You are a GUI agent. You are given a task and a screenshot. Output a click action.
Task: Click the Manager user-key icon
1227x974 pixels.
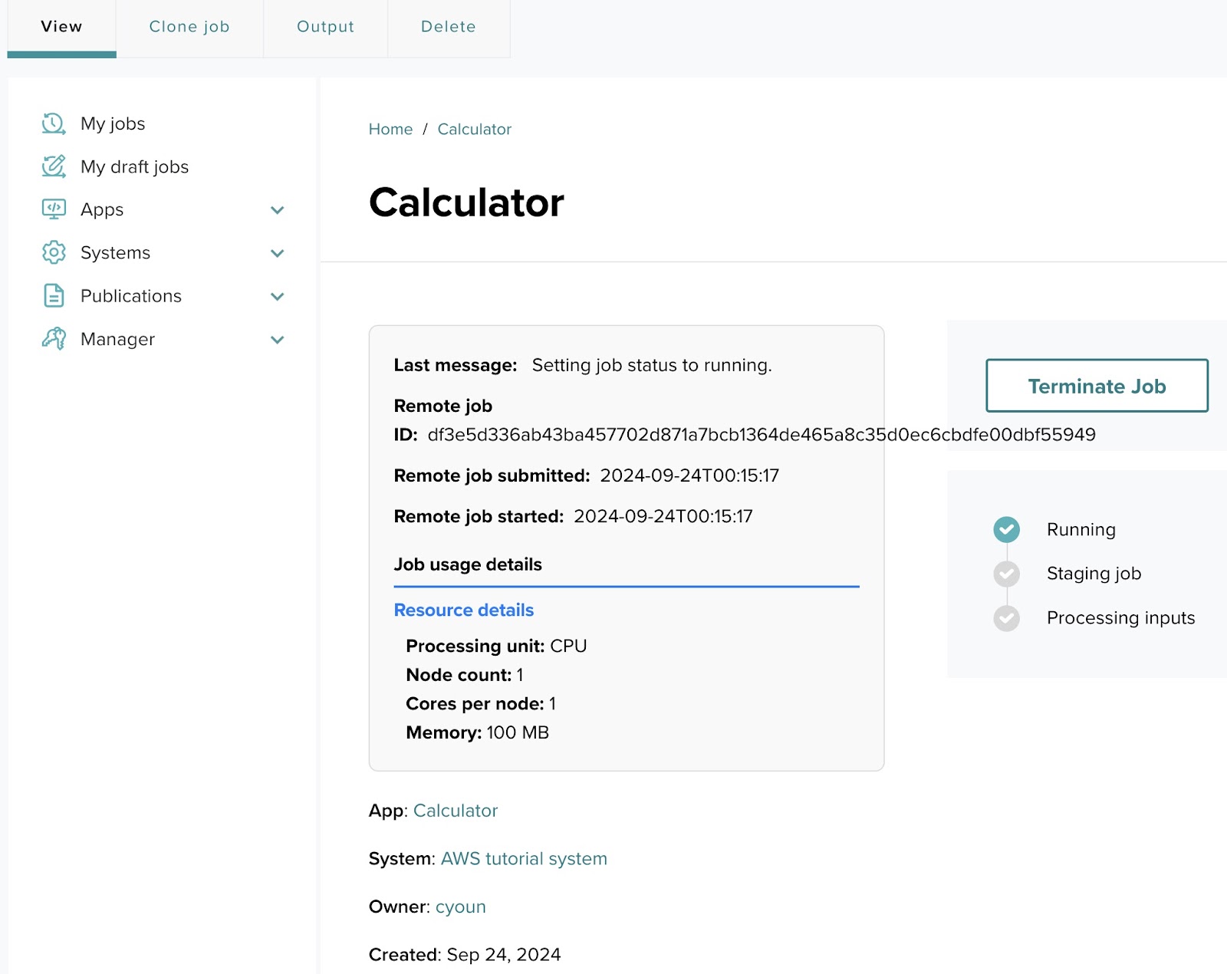[x=54, y=339]
